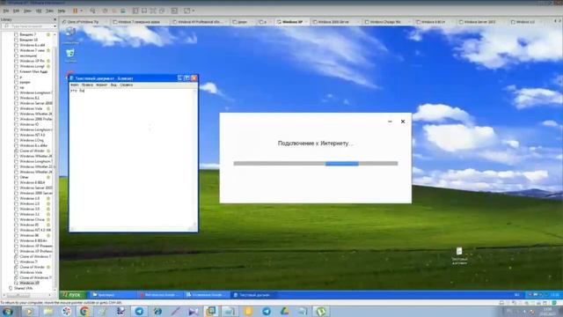Image resolution: width=563 pixels, height=317 pixels.
Task: Open the Library search filter dropdown arrow
Action: coord(55,26)
